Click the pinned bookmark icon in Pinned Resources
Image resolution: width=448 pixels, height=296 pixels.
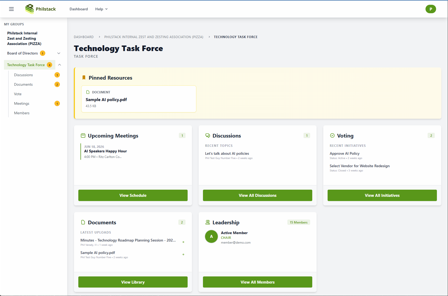click(x=84, y=77)
